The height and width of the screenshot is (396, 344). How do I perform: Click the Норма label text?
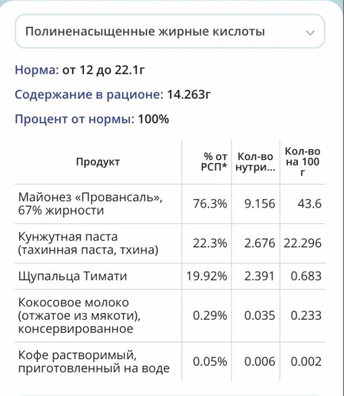coord(37,70)
